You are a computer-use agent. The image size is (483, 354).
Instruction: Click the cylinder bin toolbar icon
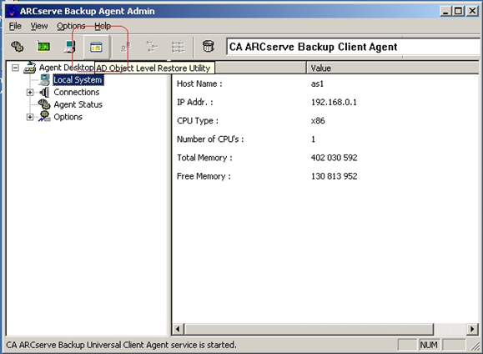209,47
